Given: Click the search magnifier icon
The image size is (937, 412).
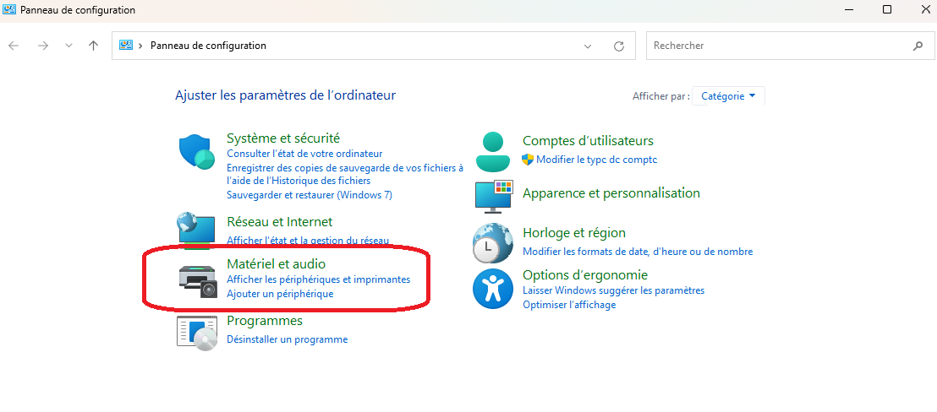Looking at the screenshot, I should pos(918,46).
